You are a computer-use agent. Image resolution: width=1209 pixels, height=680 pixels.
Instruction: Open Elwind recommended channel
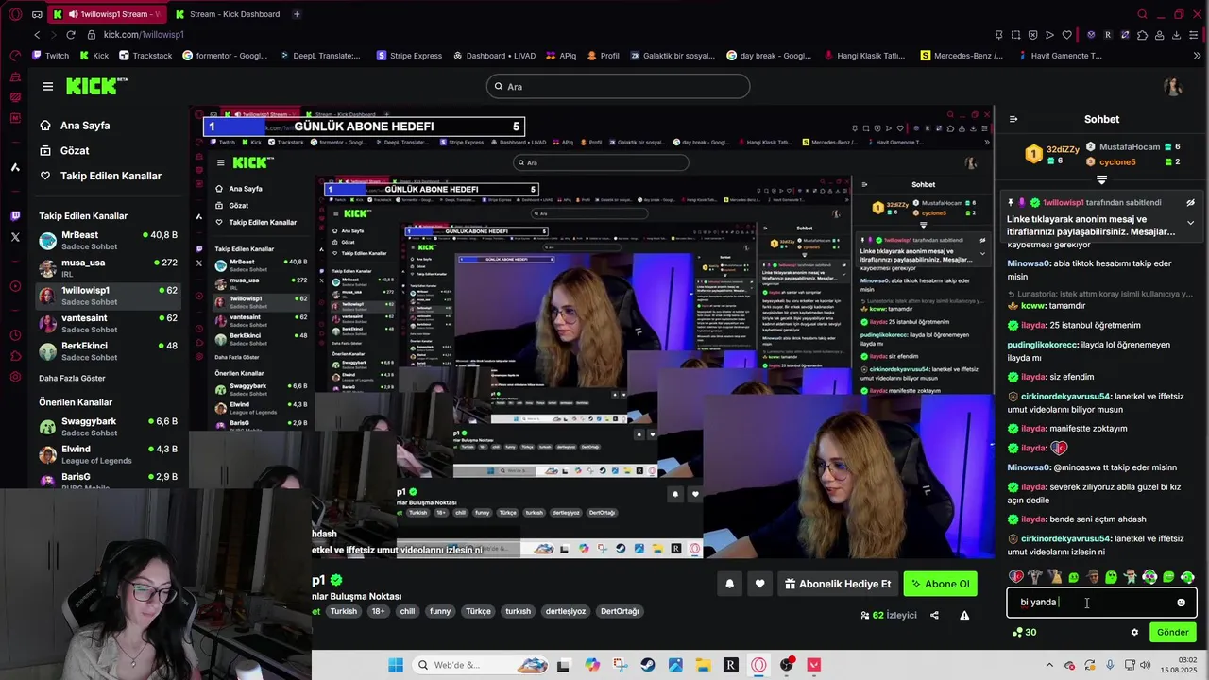click(x=108, y=454)
